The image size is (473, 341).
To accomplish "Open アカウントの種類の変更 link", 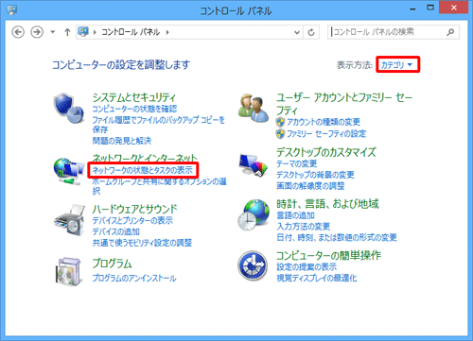I will point(324,122).
